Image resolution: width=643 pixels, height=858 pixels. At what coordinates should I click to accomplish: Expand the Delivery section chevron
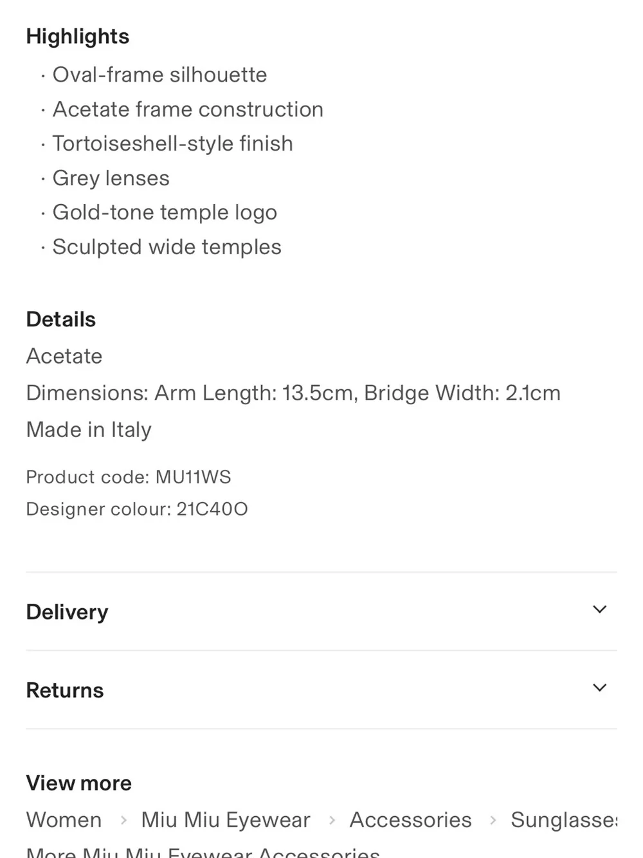click(x=599, y=610)
